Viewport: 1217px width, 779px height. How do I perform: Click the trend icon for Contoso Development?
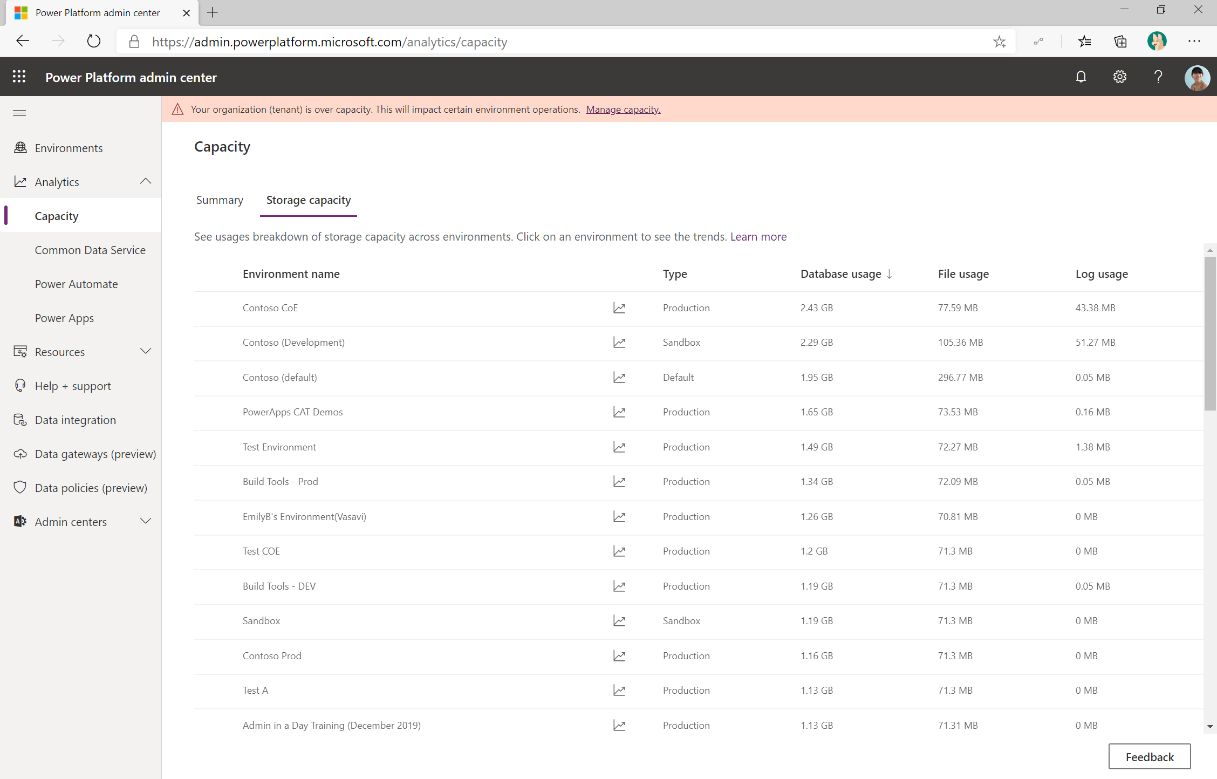[618, 341]
